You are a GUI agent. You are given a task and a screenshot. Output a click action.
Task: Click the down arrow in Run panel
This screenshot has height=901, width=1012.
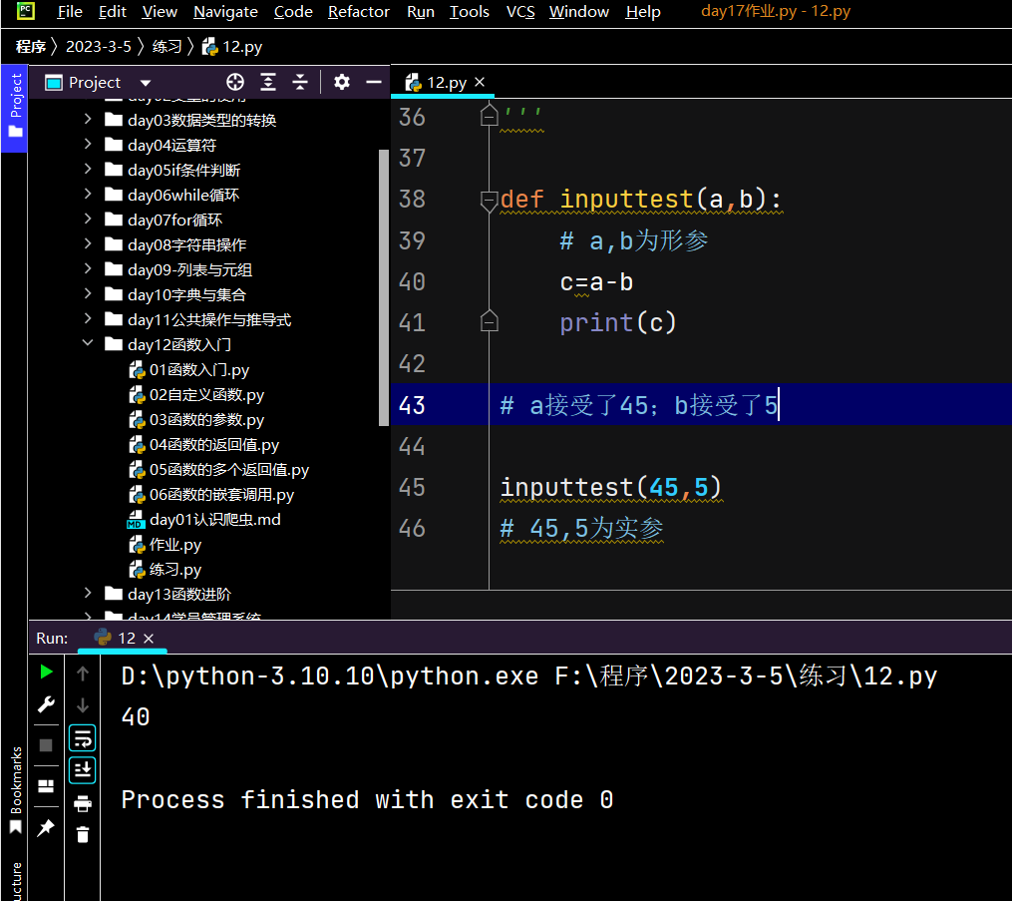[83, 705]
